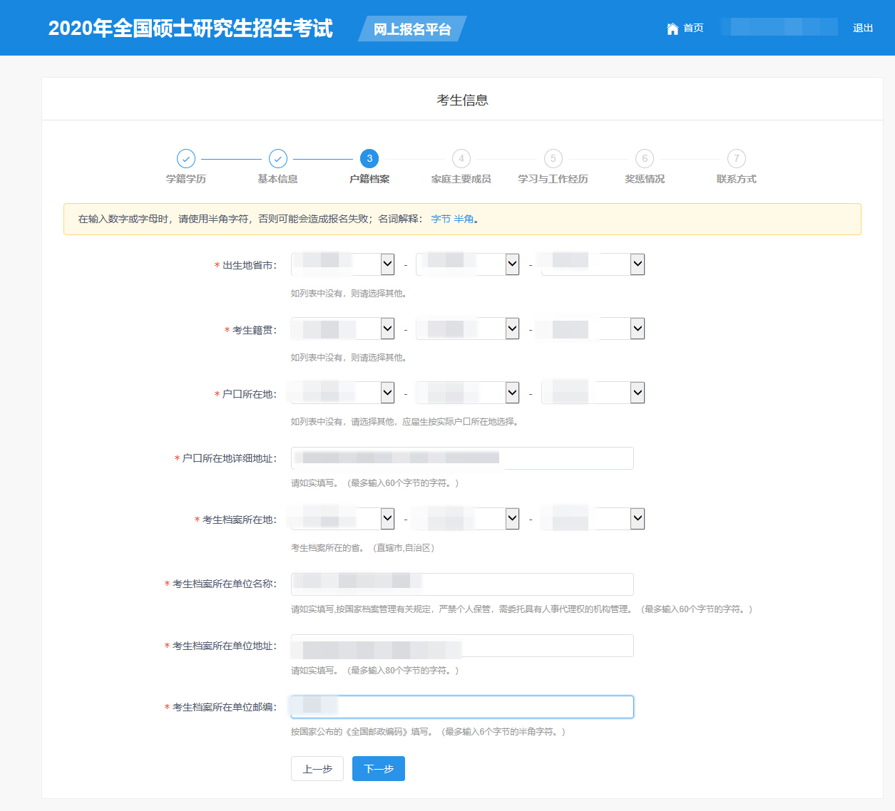Expand second 考生籍贯 city dropdown

468,329
